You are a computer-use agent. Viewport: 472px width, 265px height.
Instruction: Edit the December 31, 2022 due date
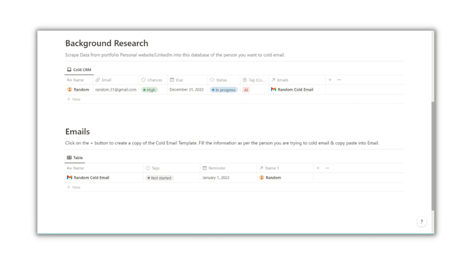click(x=186, y=90)
